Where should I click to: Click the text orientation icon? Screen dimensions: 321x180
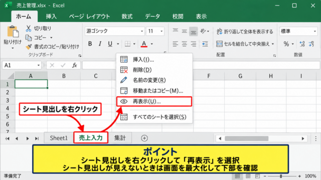pyautogui.click(x=203, y=31)
